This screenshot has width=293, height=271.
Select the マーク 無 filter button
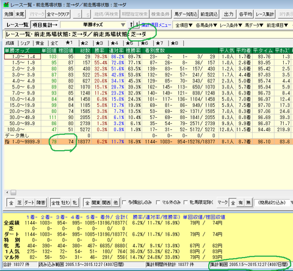tap(248, 203)
